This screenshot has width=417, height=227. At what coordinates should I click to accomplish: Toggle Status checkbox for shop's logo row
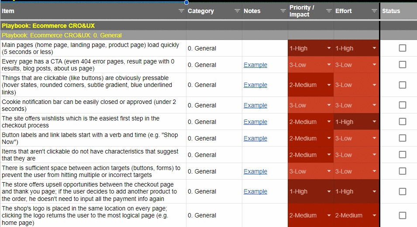click(x=403, y=215)
